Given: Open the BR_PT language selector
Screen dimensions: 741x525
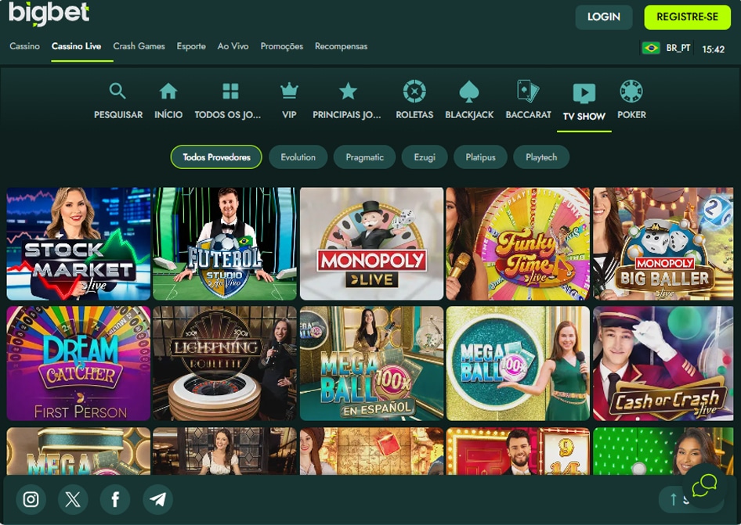Looking at the screenshot, I should tap(678, 46).
